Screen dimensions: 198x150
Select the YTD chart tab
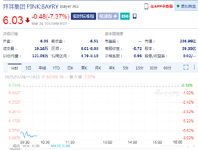[x=56, y=68]
